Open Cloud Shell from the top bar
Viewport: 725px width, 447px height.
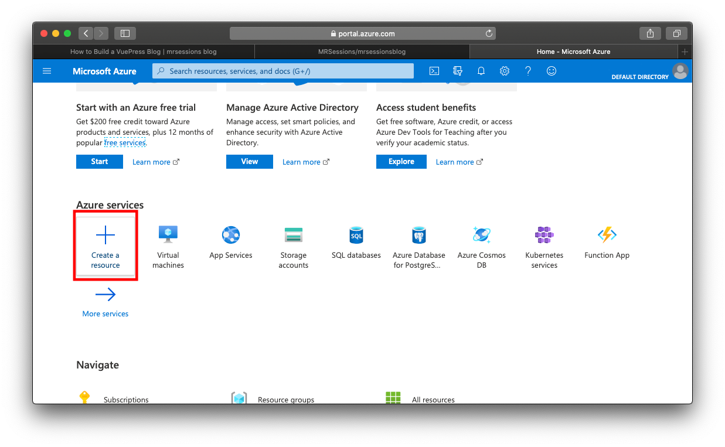tap(434, 71)
